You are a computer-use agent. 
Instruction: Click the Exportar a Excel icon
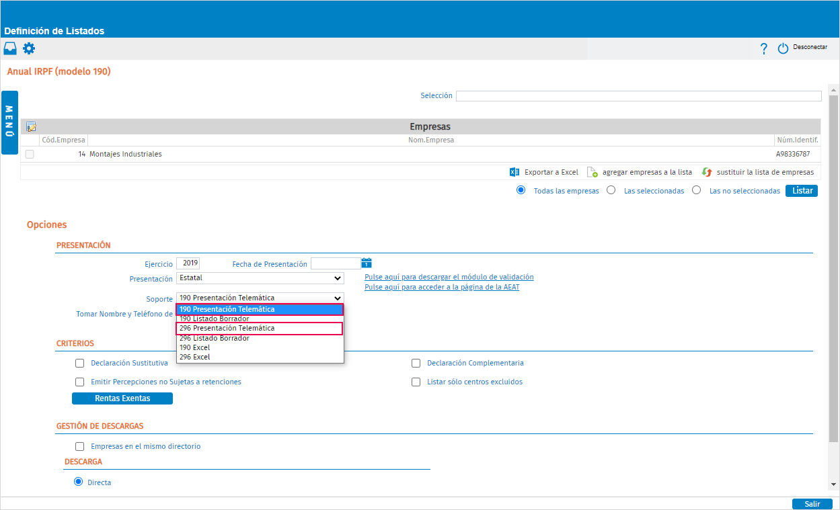coord(514,172)
